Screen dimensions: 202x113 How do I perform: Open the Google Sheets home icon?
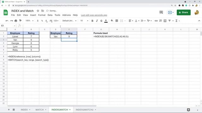pos(6,13)
